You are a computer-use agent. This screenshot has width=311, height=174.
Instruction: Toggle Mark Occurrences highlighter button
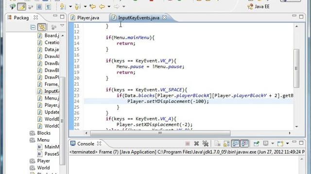21,7
